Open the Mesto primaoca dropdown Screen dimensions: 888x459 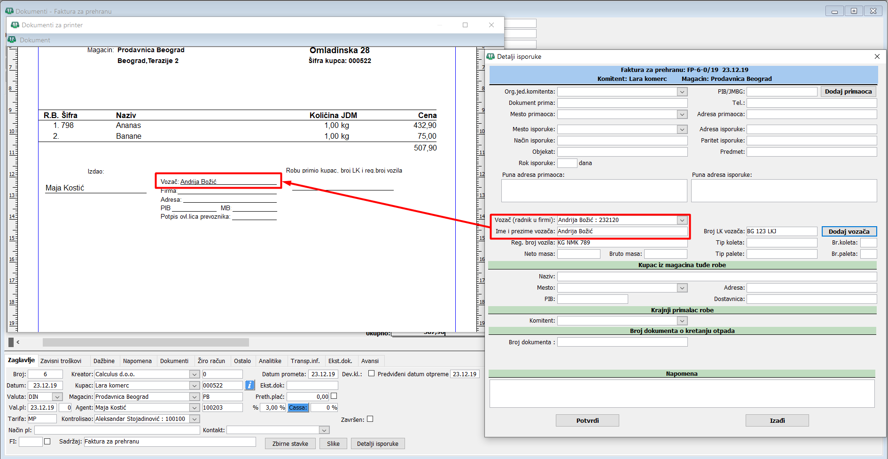pyautogui.click(x=682, y=114)
